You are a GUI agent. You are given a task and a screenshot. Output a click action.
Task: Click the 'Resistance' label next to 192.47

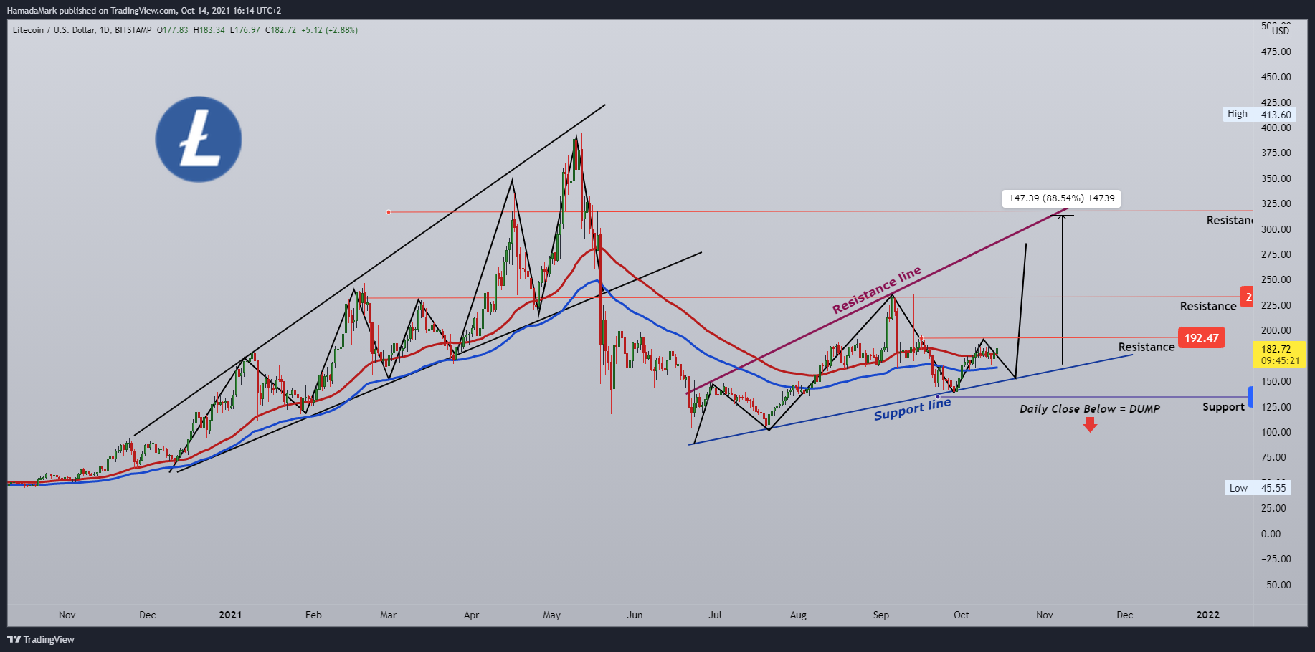tap(1147, 347)
